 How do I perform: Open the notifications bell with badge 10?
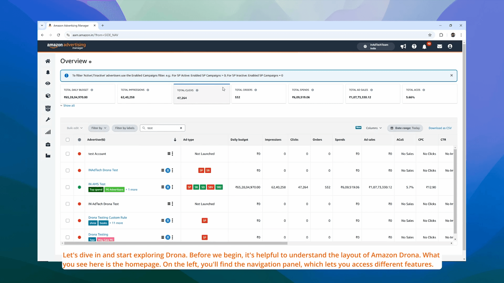coord(425,47)
